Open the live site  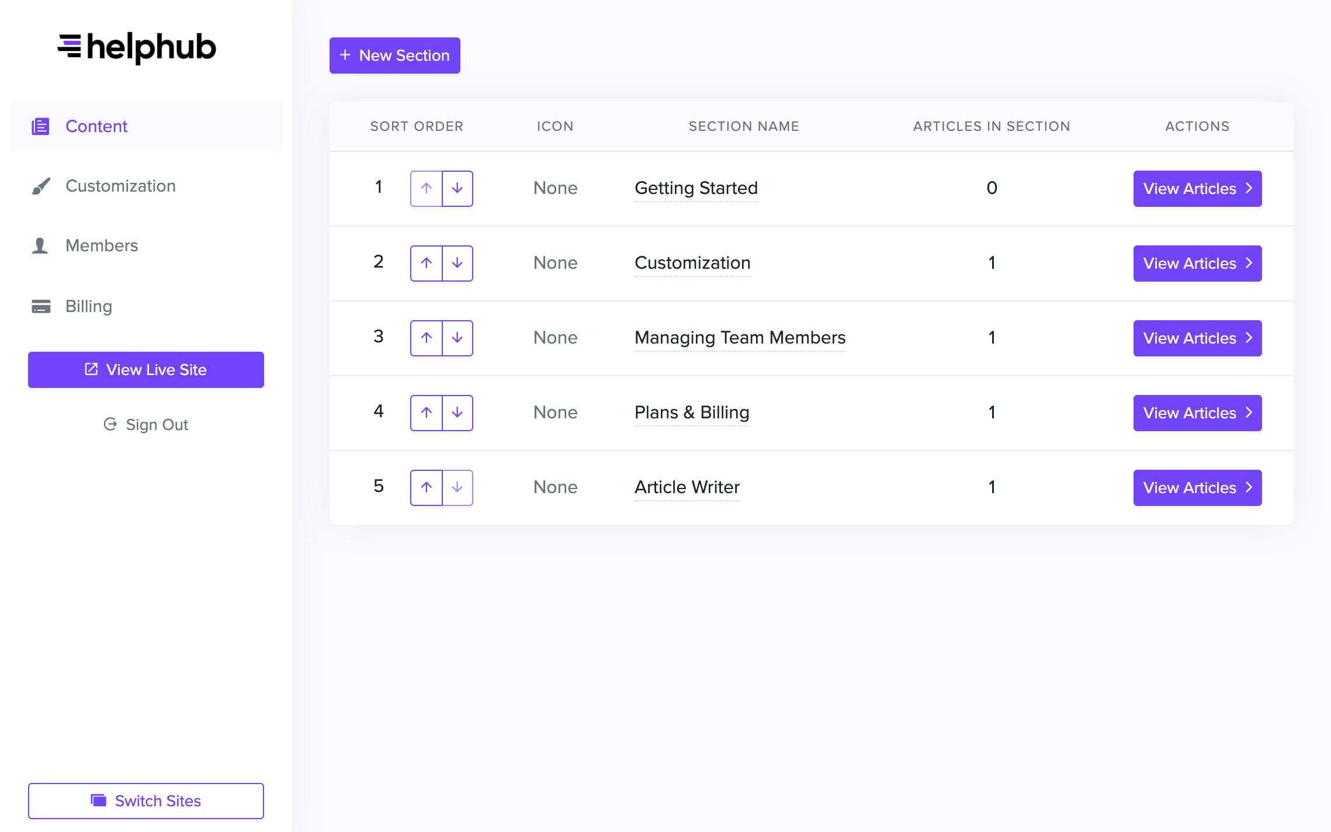[146, 369]
